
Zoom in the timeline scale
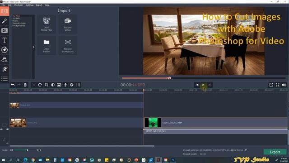pos(39,150)
